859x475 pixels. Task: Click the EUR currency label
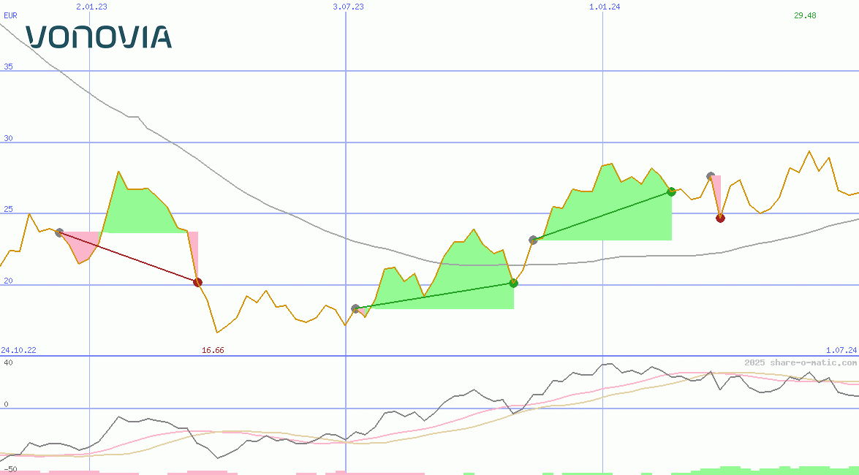click(x=10, y=15)
